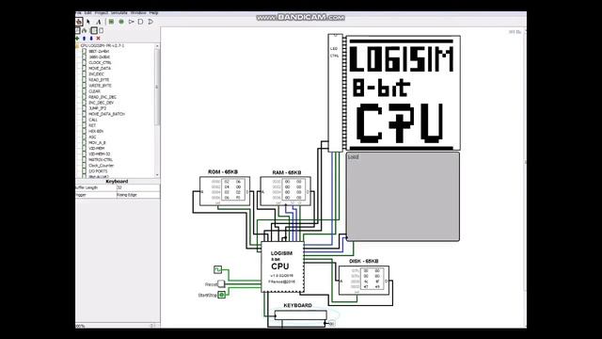This screenshot has width=602, height=339.
Task: Click the LED CTRL component
Action: point(335,92)
